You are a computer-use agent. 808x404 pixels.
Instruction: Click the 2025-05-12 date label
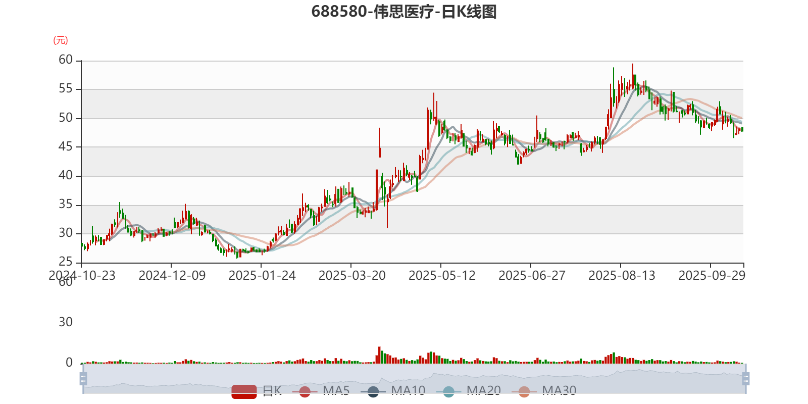point(442,276)
